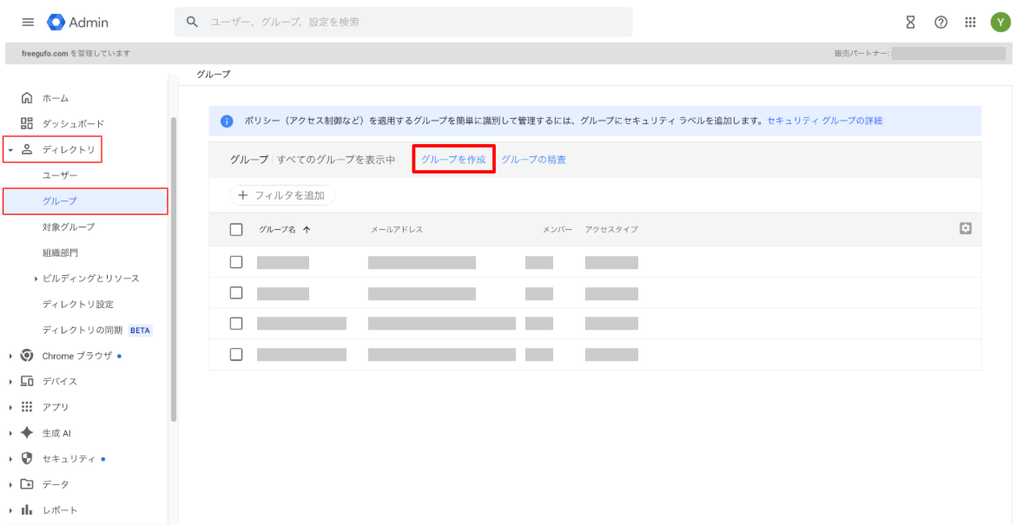Click the グループの精査 link
Image resolution: width=1016 pixels, height=525 pixels.
pyautogui.click(x=533, y=160)
